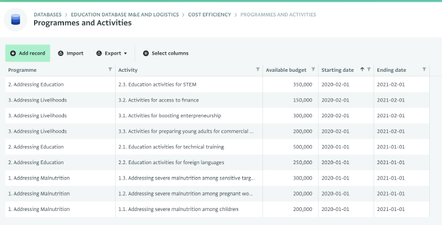
Task: Click the 150,000 budget cell
Action: [x=290, y=100]
